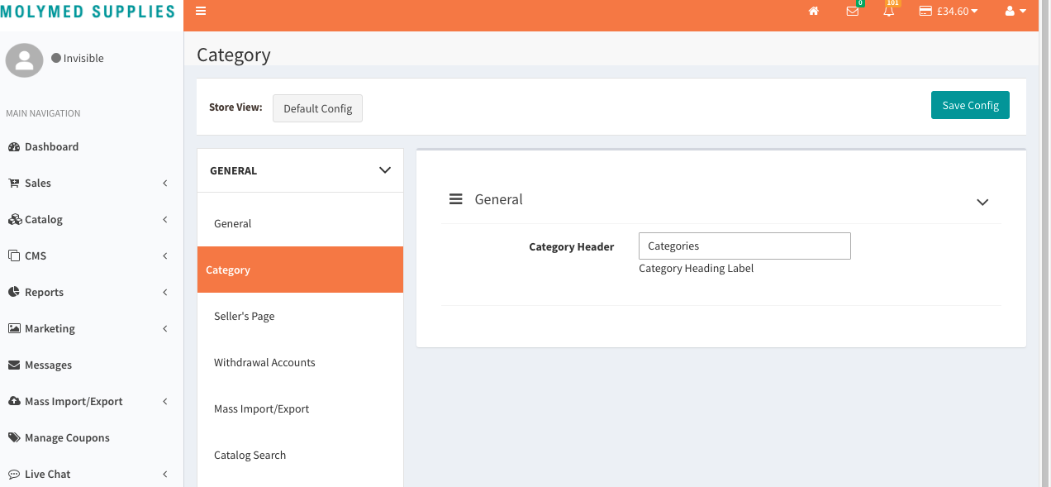Click the Messages envelope icon
Viewport: 1051px width, 487px height.
(14, 365)
